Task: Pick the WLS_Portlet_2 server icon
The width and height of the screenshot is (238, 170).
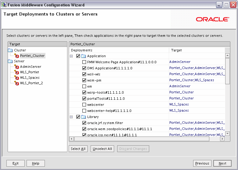Action: pyautogui.click(x=16, y=83)
